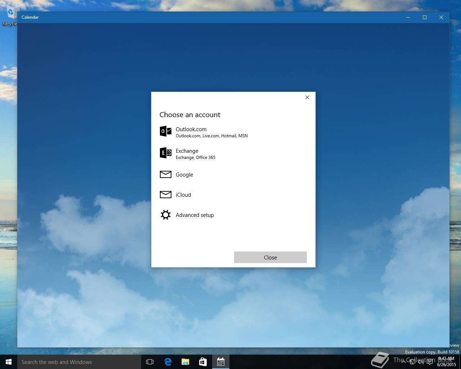Click Outlook.com, Live.com, Hotmail, MSN subtitle

click(212, 136)
